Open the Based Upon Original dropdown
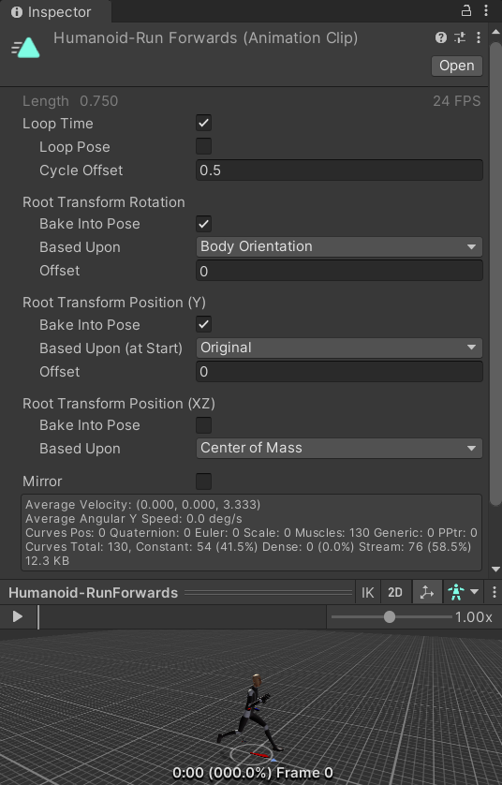The height and width of the screenshot is (785, 502). [339, 348]
